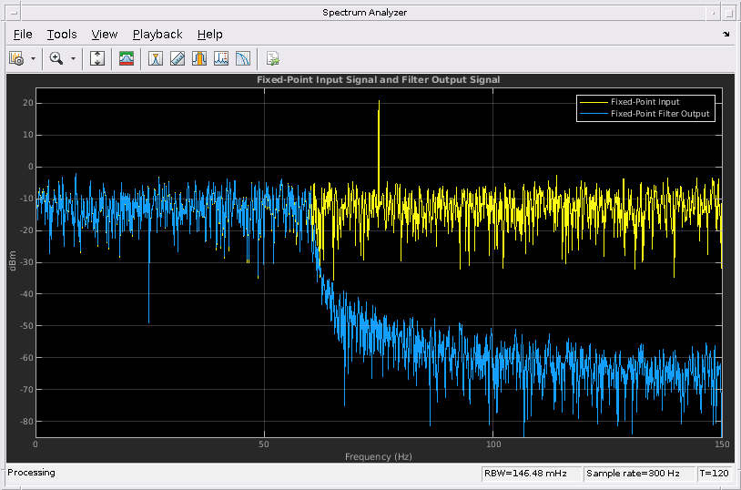Image resolution: width=741 pixels, height=490 pixels.
Task: Expand the Configuration Properties dropdown arrow
Action: click(x=34, y=58)
